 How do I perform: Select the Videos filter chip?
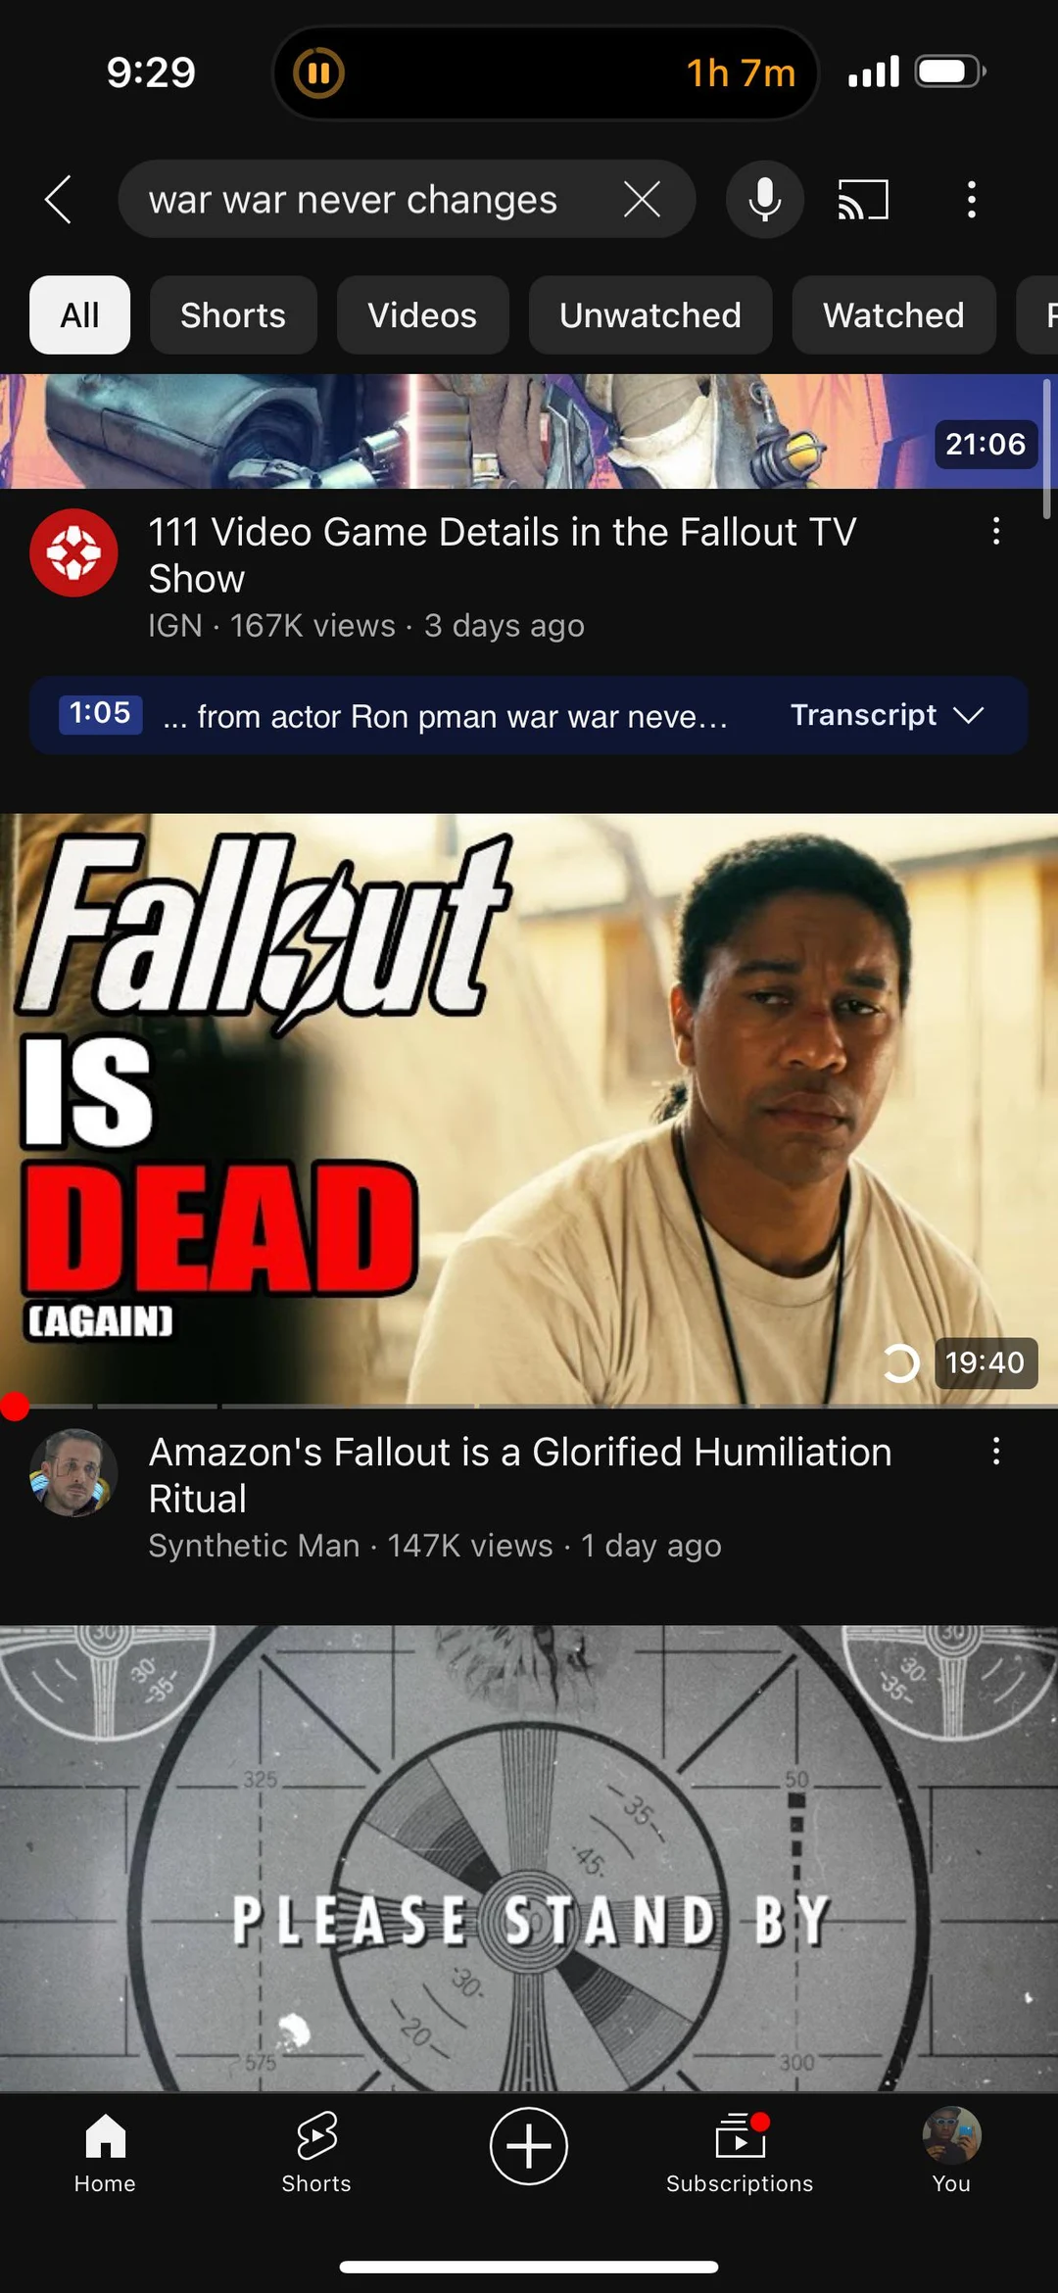[x=422, y=315]
